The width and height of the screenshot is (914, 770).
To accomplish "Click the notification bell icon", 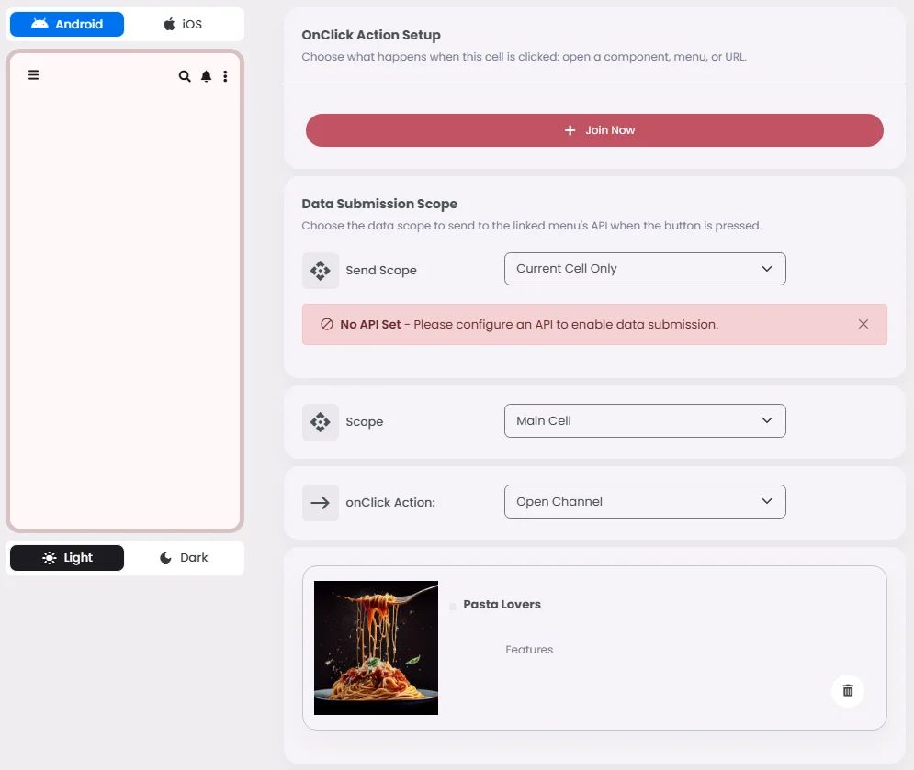I will [x=207, y=76].
